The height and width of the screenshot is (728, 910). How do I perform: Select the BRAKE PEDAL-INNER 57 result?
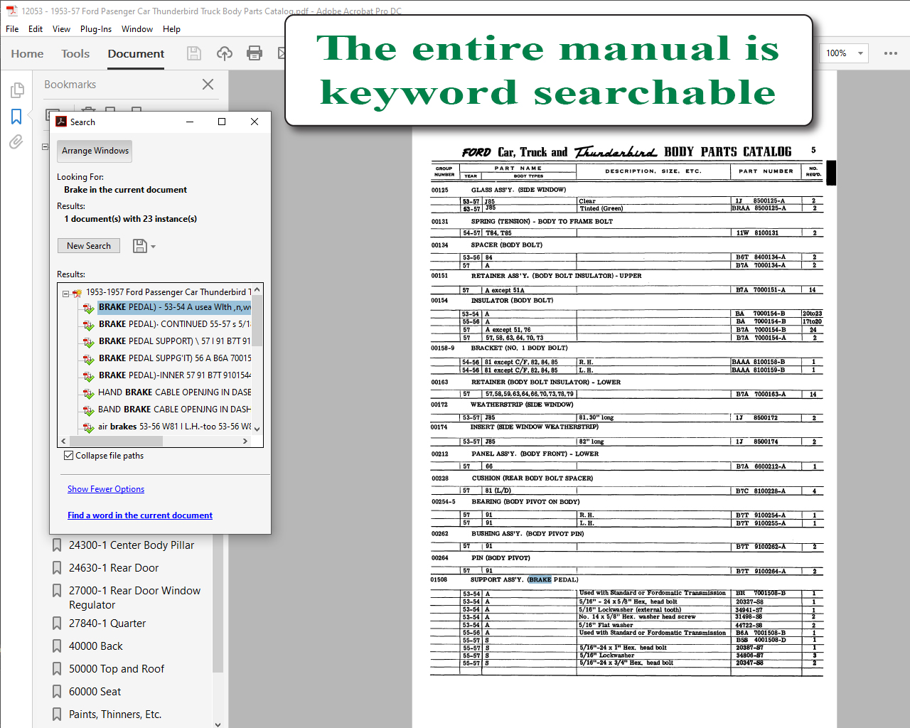174,375
